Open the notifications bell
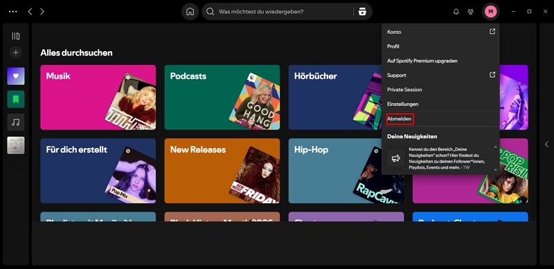 [x=456, y=12]
